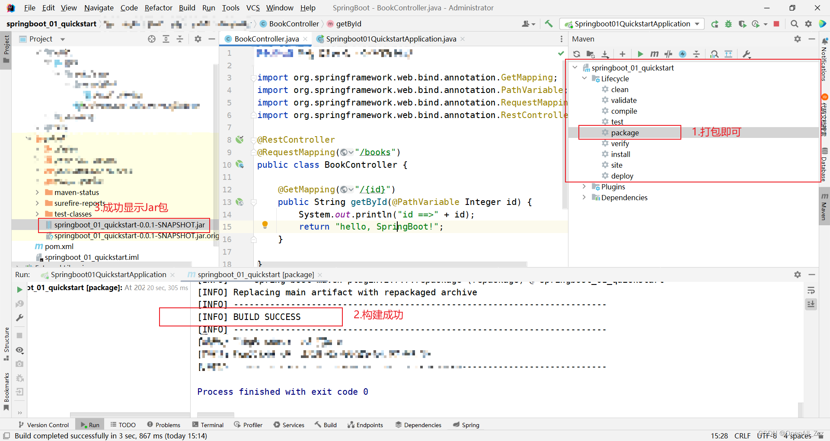The height and width of the screenshot is (441, 830).
Task: Select springboot_01_quickstart-0.0.1-SNAPSHOT.jar file
Action: point(129,224)
